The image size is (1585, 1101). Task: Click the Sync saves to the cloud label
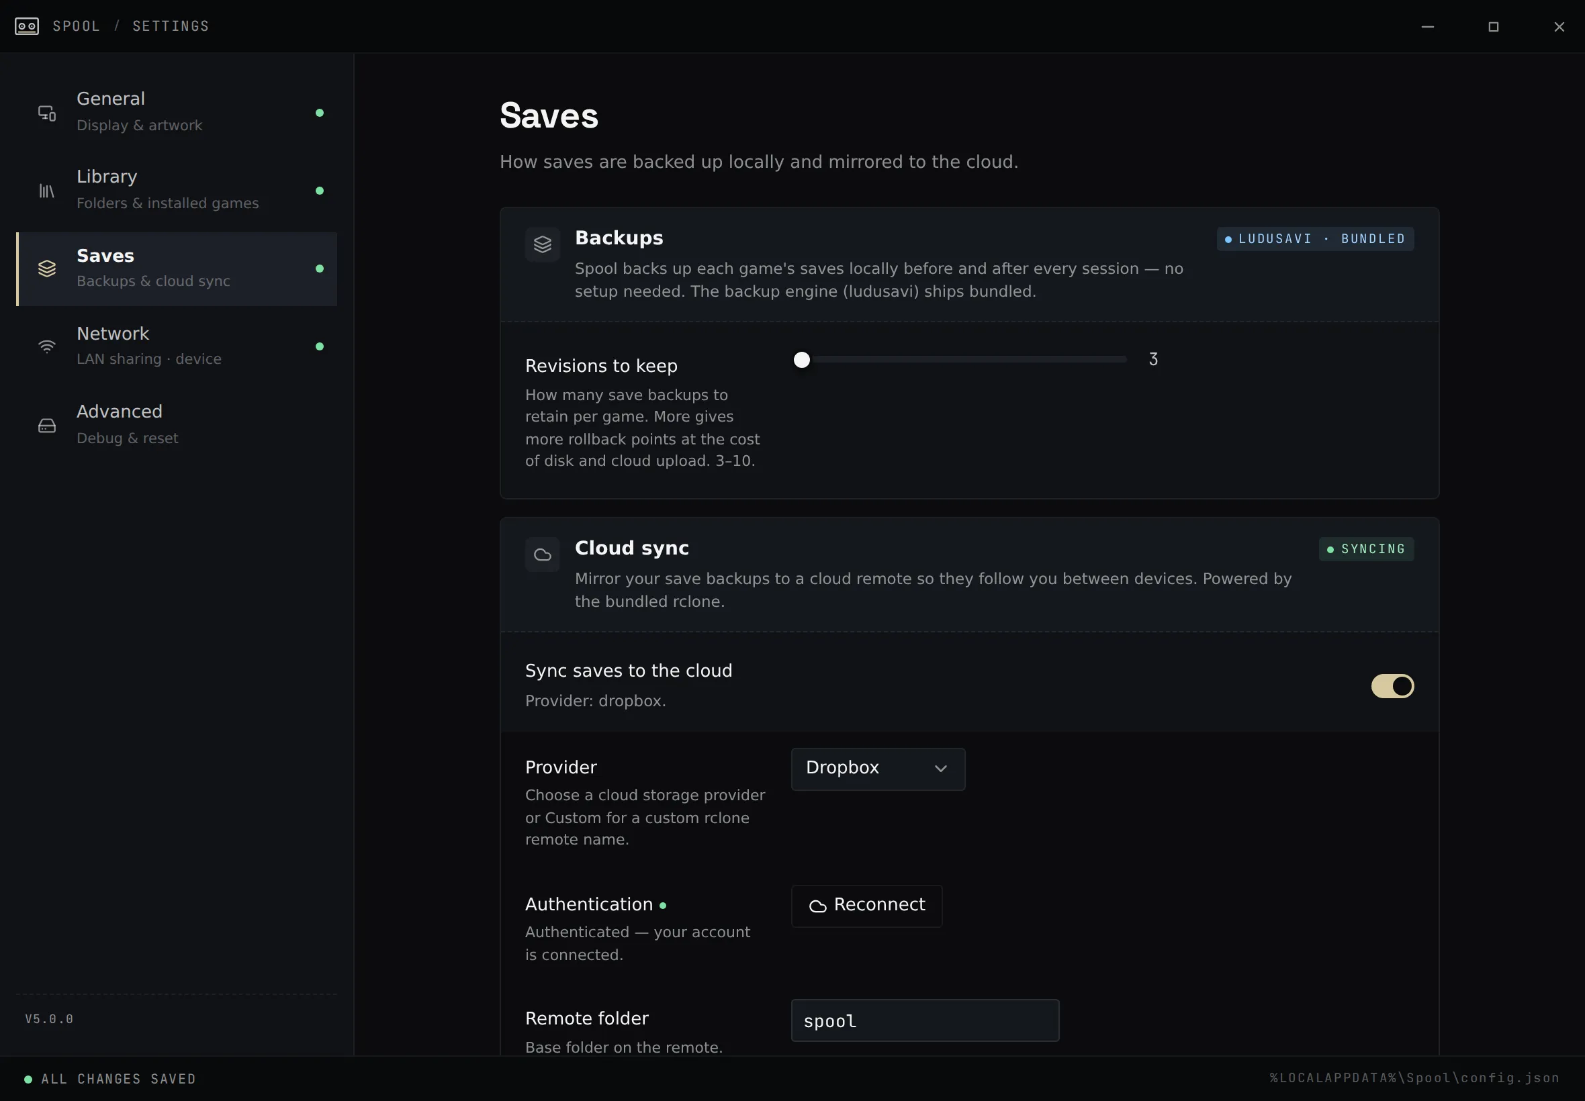(x=629, y=671)
